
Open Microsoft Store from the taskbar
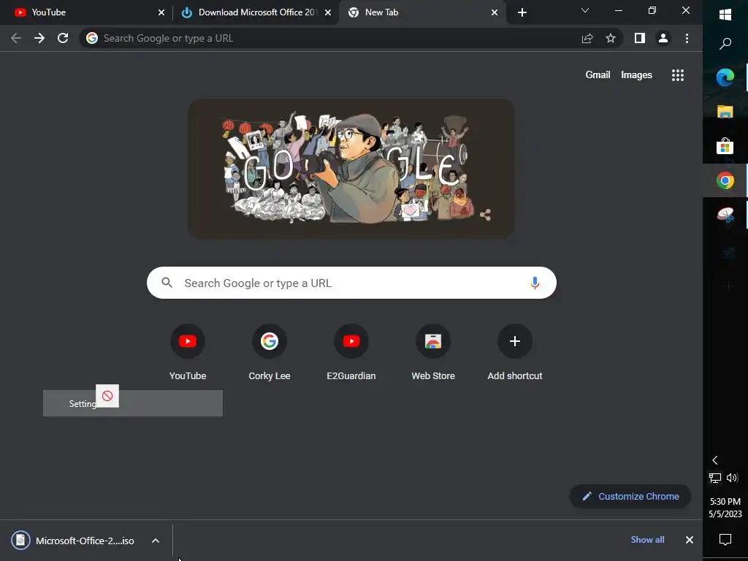[x=725, y=146]
